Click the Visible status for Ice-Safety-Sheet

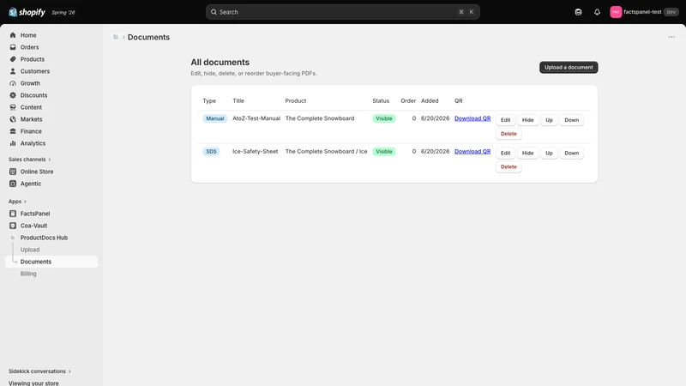383,152
